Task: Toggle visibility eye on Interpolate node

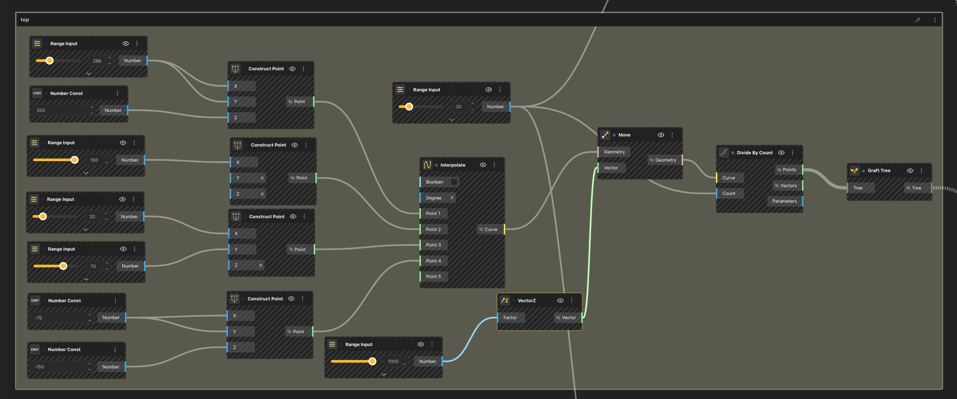Action: point(483,165)
